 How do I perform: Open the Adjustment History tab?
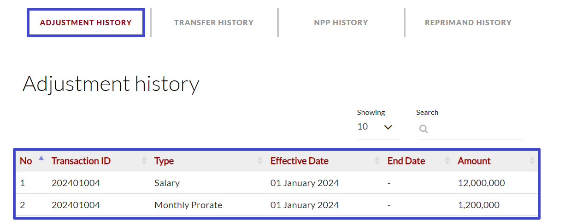[x=86, y=23]
